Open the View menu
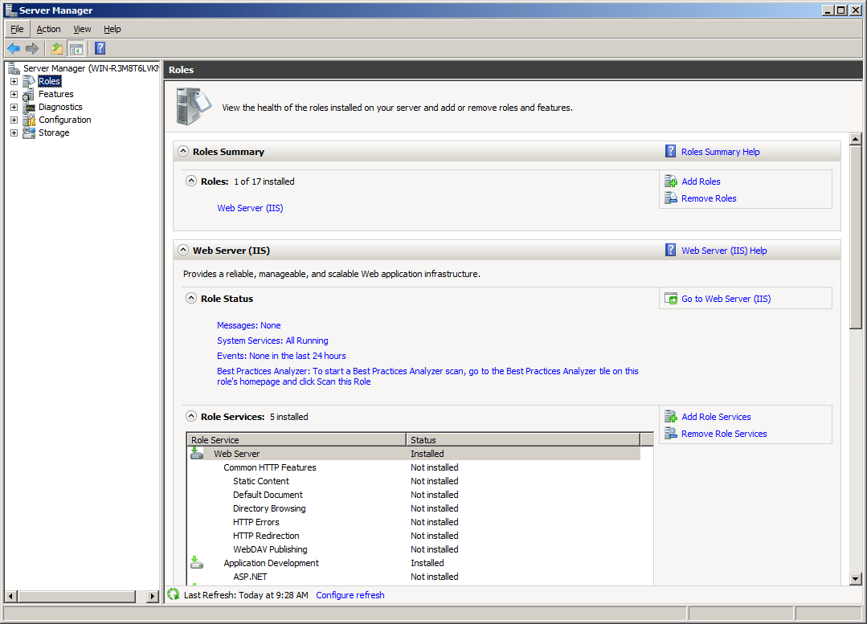This screenshot has height=624, width=867. click(82, 29)
